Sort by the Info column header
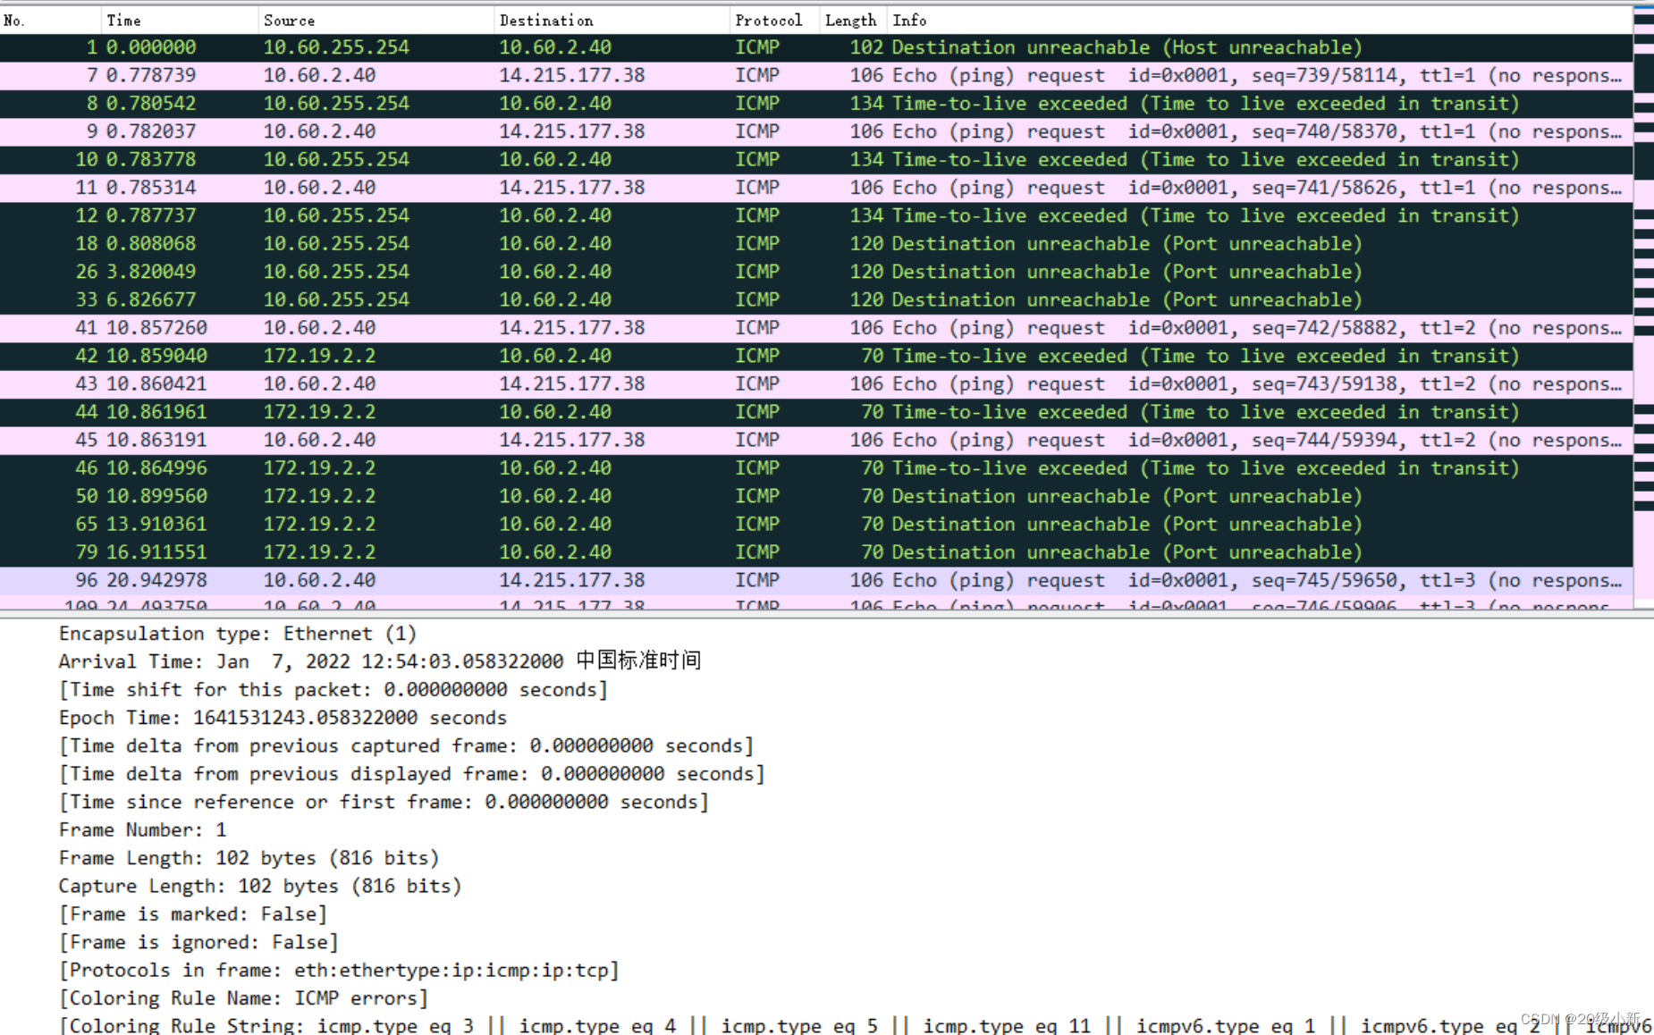This screenshot has width=1654, height=1035. pyautogui.click(x=1260, y=20)
